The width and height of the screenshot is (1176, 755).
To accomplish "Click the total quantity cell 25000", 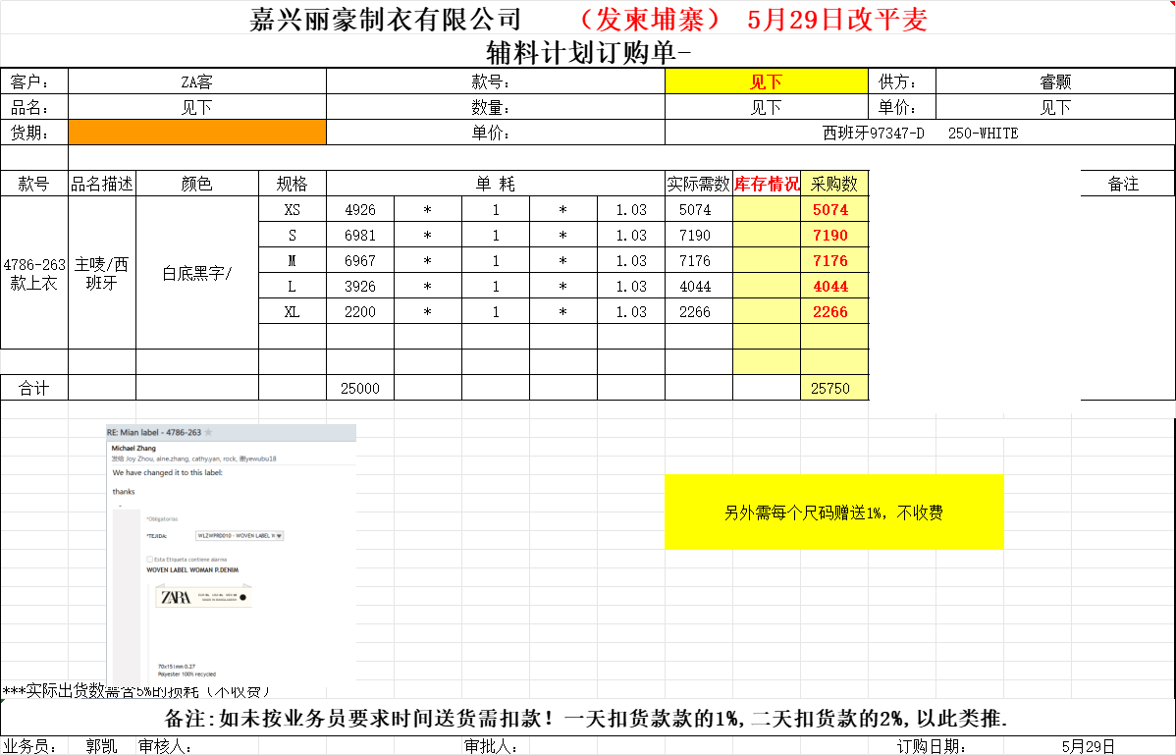I will 359,388.
